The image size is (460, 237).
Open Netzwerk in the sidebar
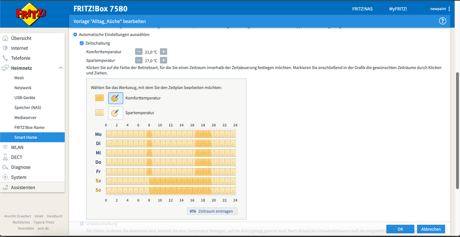click(x=23, y=88)
